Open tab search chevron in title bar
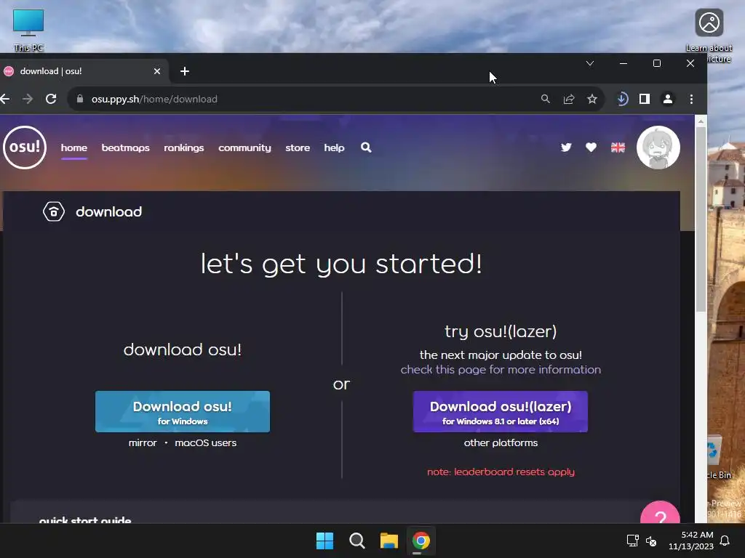This screenshot has height=558, width=745. click(589, 63)
